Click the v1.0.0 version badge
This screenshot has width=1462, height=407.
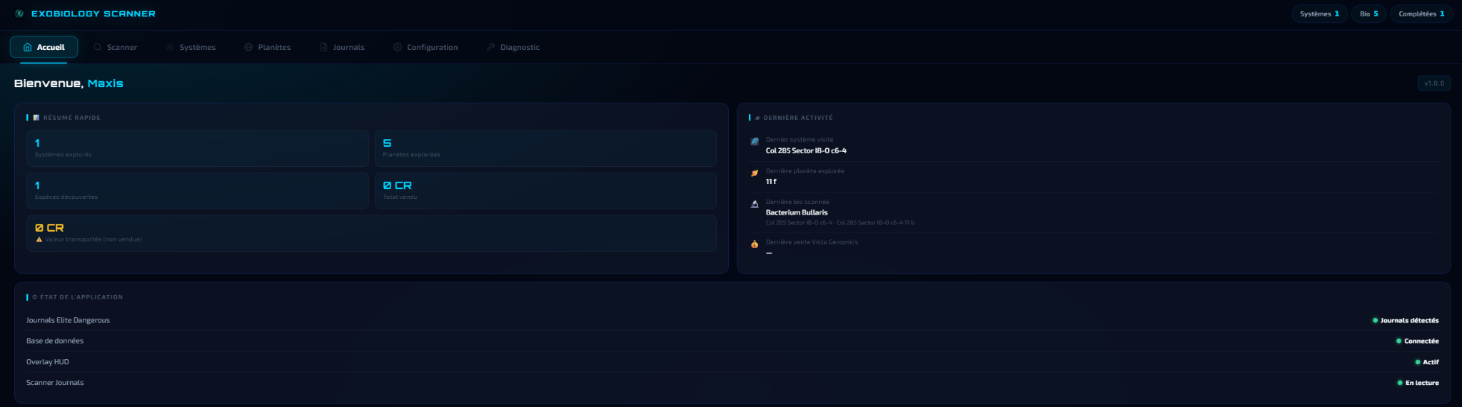(x=1433, y=83)
